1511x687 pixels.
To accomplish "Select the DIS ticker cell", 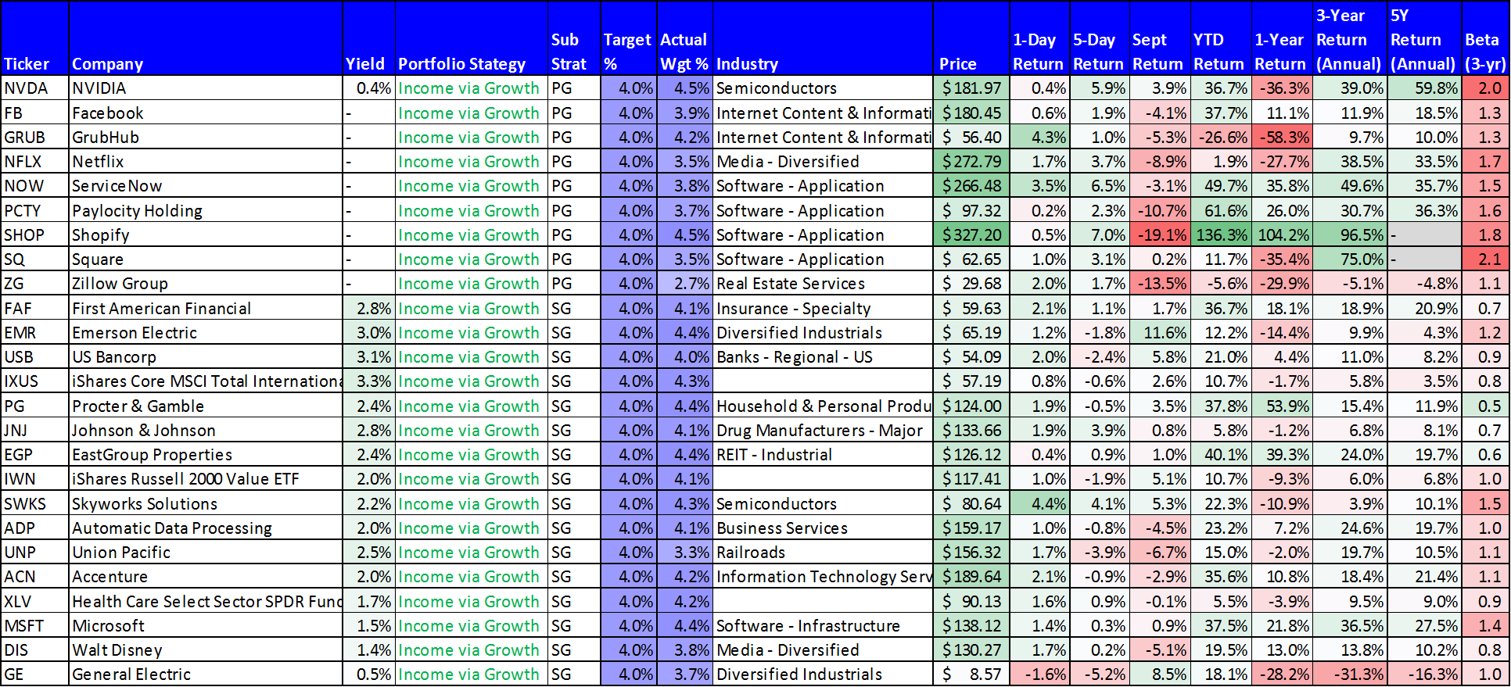I will [34, 650].
